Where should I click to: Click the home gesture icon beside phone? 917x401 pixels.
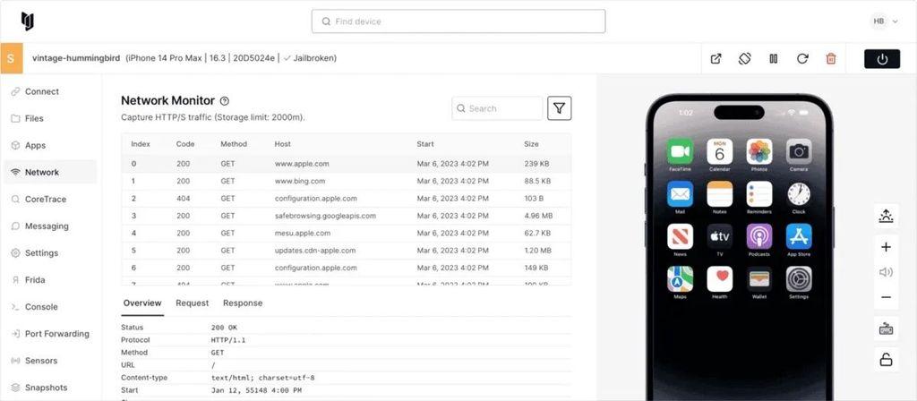tap(886, 217)
